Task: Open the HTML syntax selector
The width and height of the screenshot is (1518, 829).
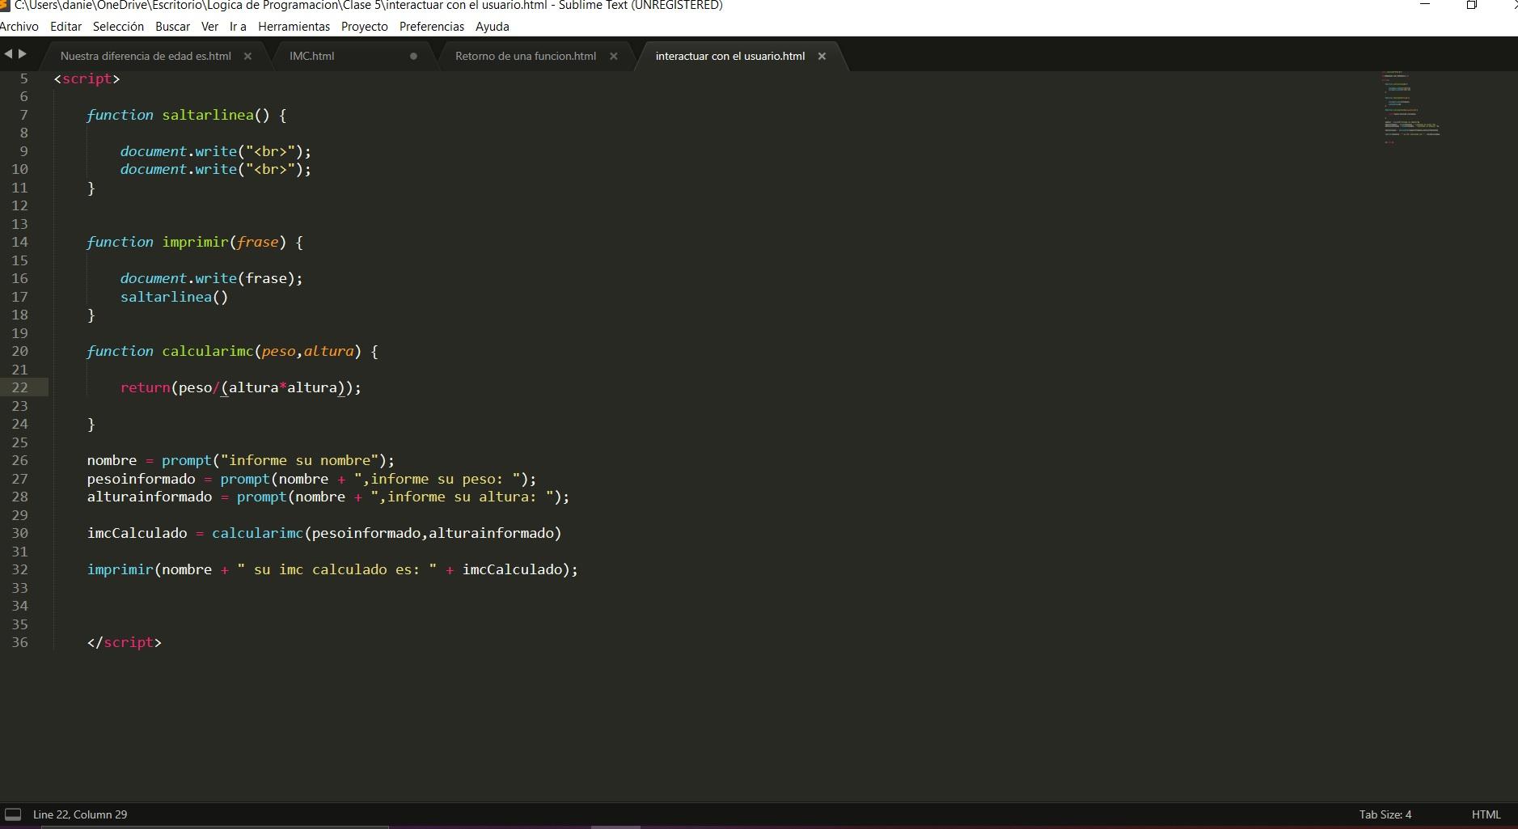Action: click(1486, 814)
